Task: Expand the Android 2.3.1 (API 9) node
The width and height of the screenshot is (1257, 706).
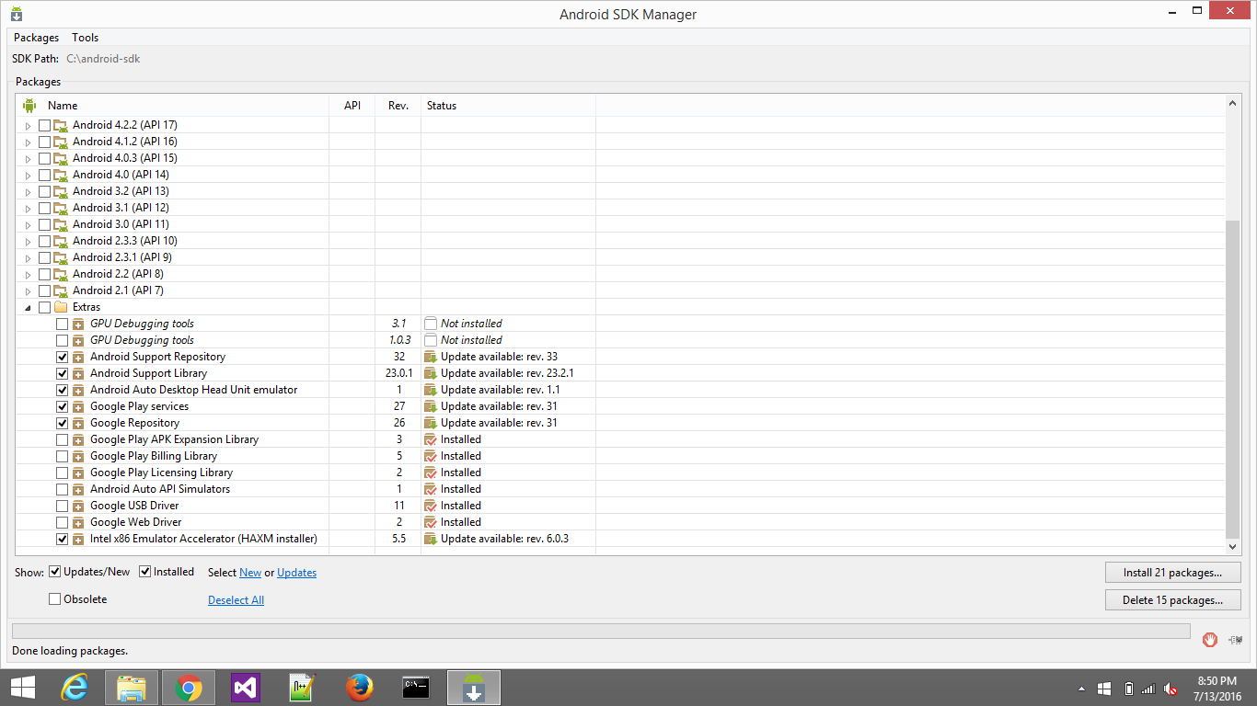Action: [28, 257]
